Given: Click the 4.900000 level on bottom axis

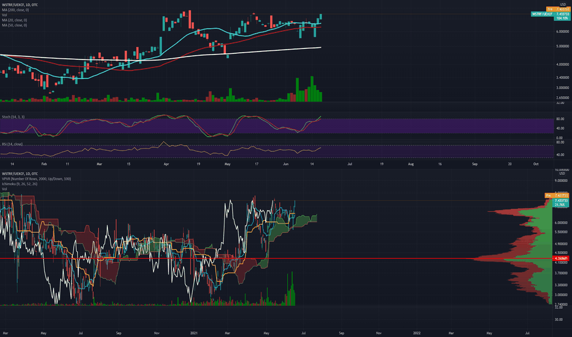Looking at the screenshot, I should [x=561, y=244].
